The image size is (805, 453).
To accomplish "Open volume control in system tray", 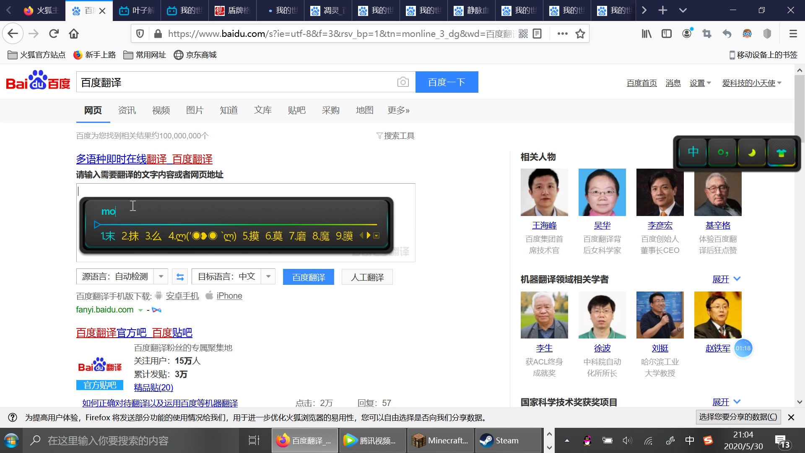I will (627, 440).
